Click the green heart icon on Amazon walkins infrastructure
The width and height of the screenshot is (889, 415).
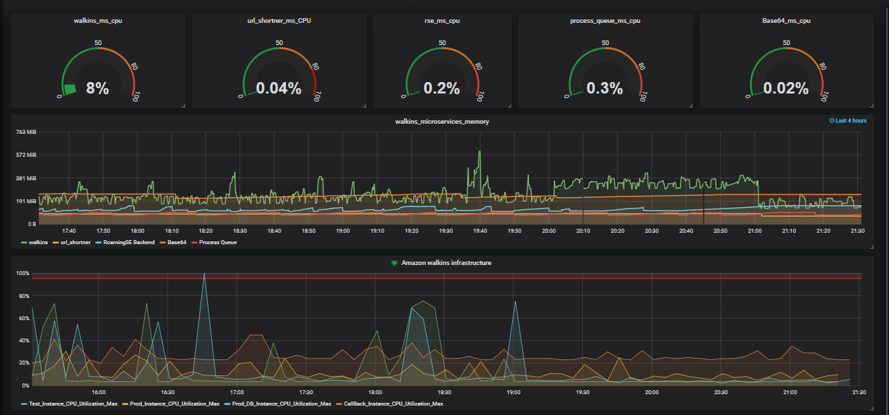394,262
